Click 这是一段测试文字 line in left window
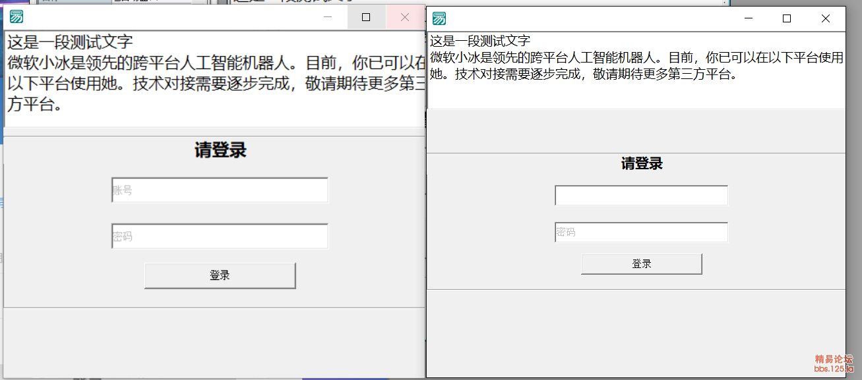The height and width of the screenshot is (380, 862). click(x=70, y=43)
